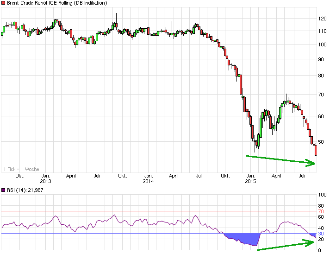Click the '1 Tick = 1 Woche' note
Viewport: 336px width, 254px height.
click(x=21, y=169)
